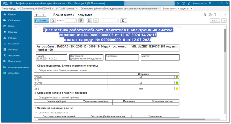Screen dimensions: 231x124
Task: Click the vertical scrollbar thumb
Action: click(x=225, y=40)
